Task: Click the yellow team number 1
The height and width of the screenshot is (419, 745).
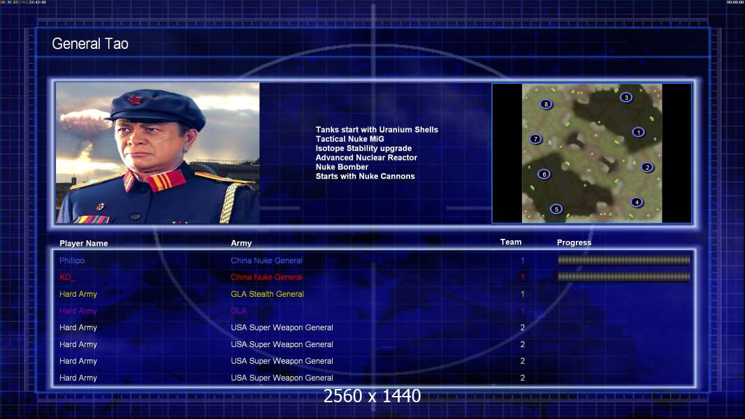Action: 522,294
